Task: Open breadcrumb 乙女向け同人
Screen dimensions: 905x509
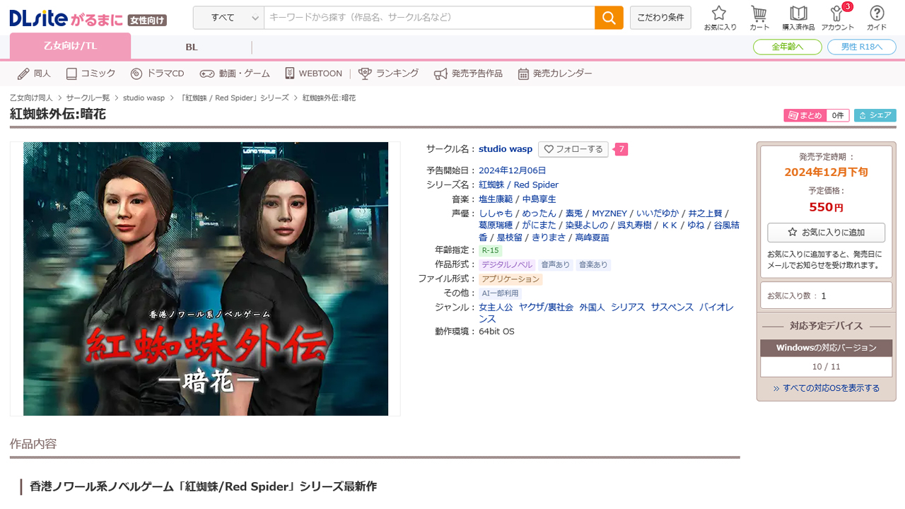Action: tap(31, 98)
